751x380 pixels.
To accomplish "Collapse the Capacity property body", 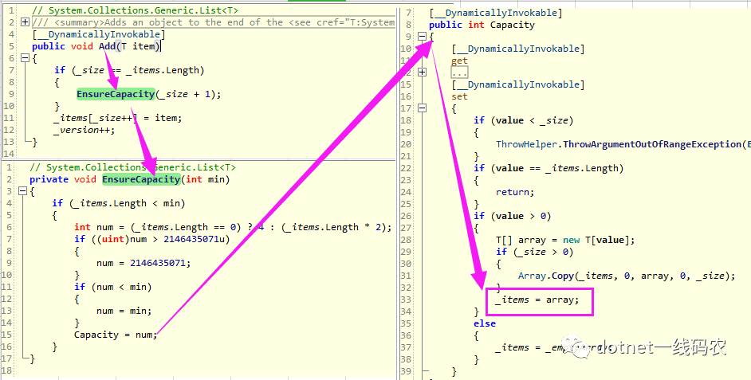I will [x=422, y=37].
